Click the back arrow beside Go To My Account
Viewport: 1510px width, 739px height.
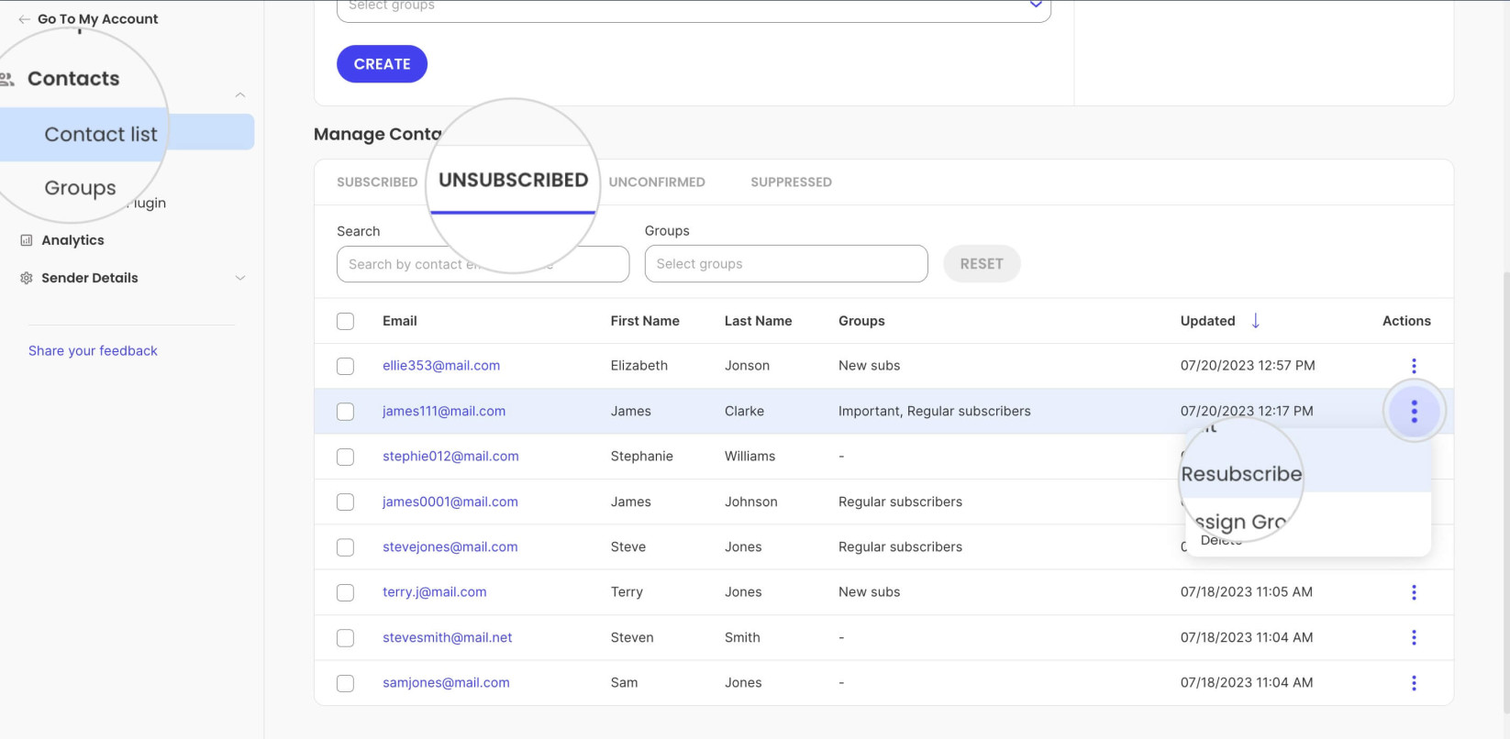click(24, 19)
